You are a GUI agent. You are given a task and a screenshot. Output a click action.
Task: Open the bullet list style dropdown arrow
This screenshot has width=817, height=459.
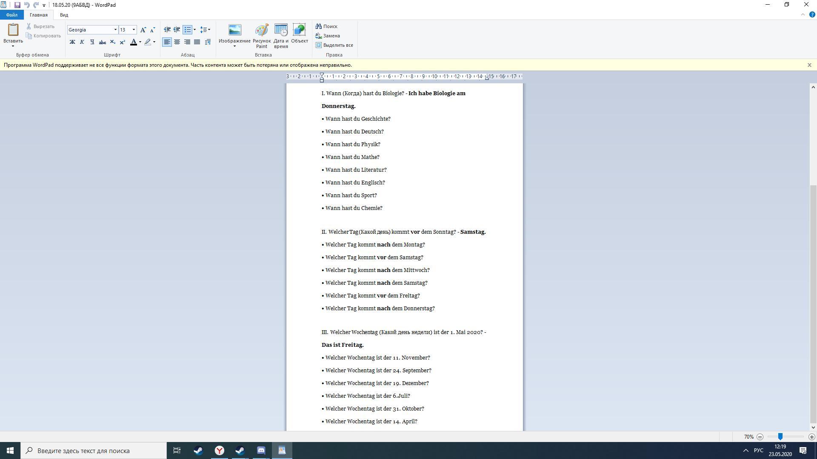[194, 30]
